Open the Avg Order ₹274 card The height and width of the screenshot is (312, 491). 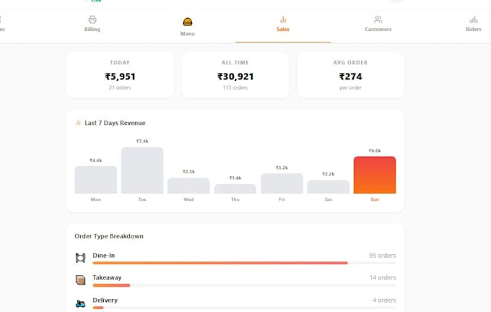click(350, 75)
